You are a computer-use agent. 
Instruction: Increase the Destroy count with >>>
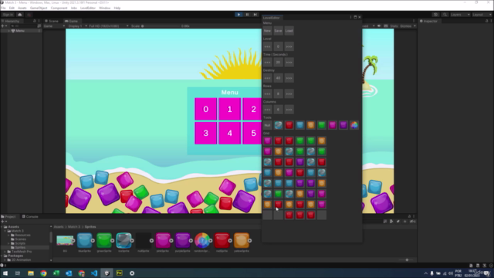coord(289,78)
